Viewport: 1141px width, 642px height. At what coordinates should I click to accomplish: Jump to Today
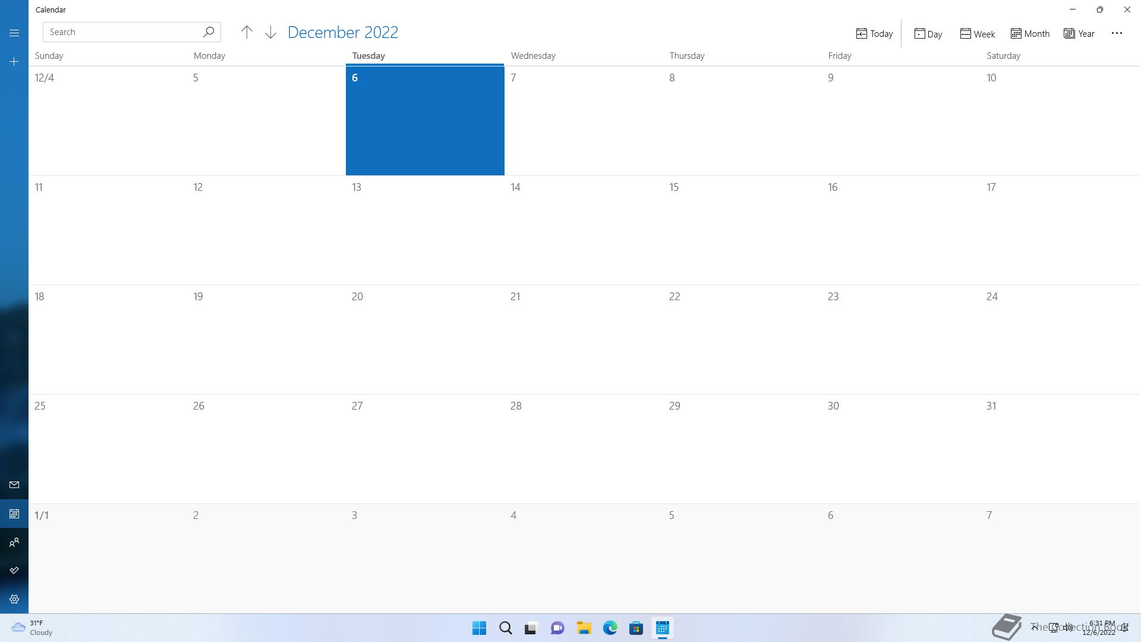874,34
